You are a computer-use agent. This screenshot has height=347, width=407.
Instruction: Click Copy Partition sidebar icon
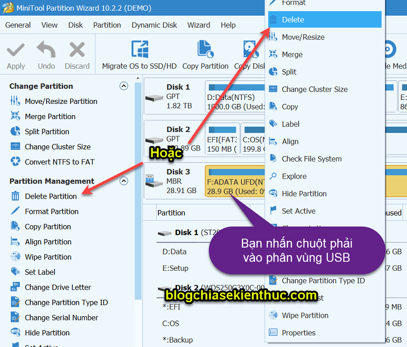pos(15,226)
